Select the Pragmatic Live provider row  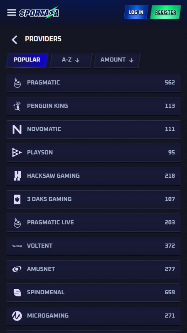pyautogui.click(x=93, y=223)
